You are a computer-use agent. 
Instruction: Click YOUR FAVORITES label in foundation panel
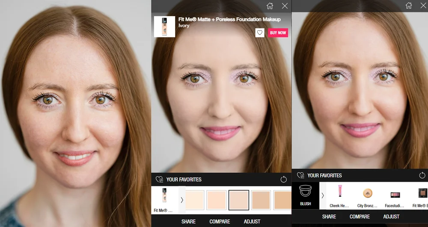point(184,180)
